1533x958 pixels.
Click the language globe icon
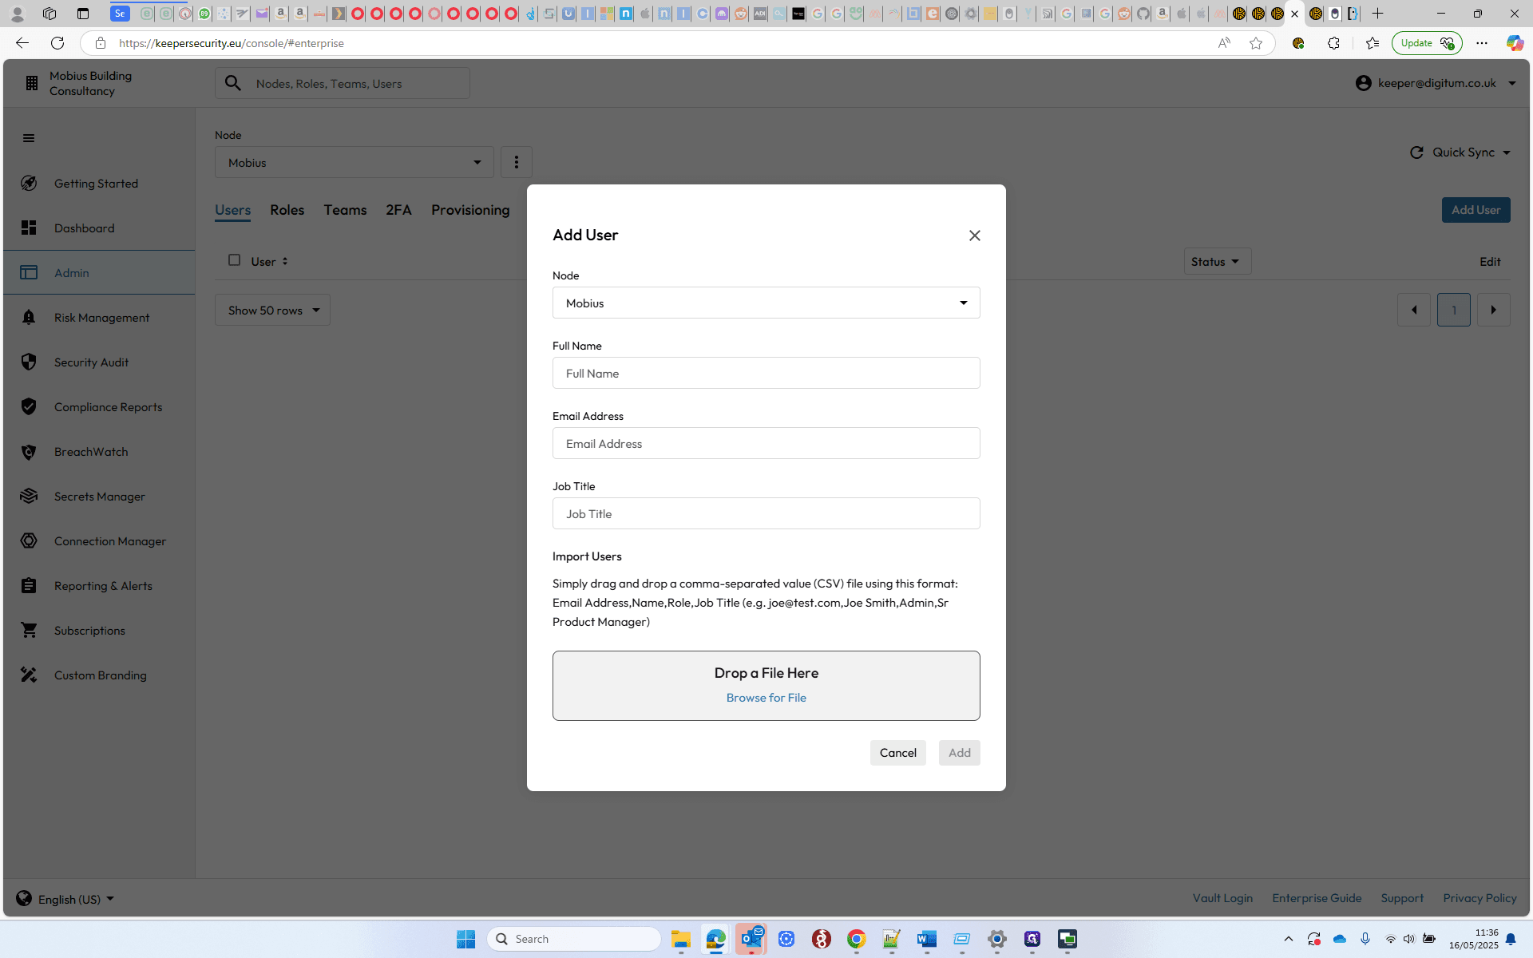point(24,898)
